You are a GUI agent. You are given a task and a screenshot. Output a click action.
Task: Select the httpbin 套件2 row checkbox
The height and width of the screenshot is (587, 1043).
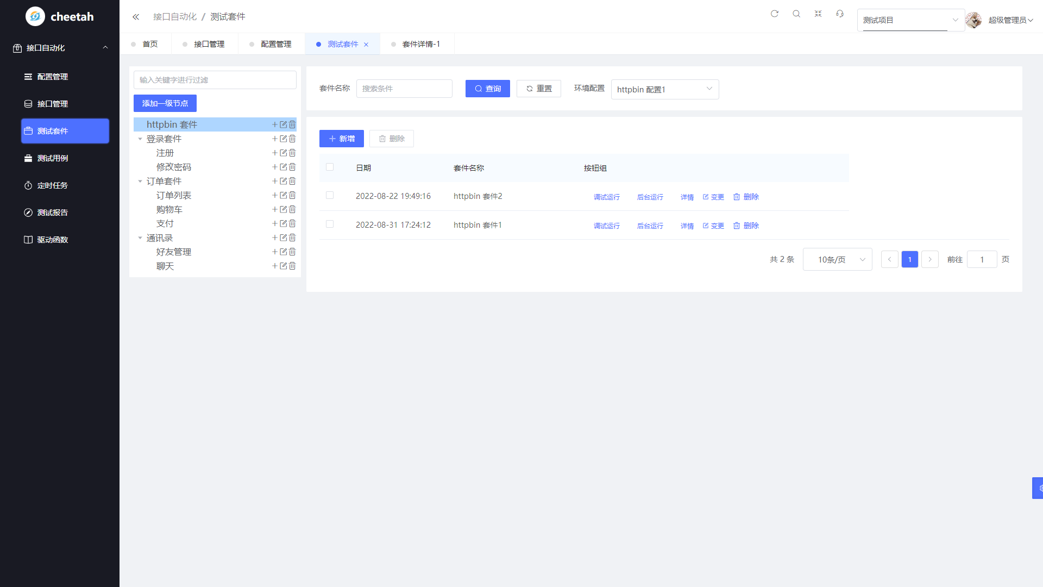pos(330,195)
